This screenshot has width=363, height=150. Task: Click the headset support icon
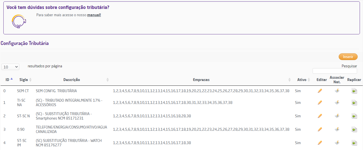pos(19,21)
